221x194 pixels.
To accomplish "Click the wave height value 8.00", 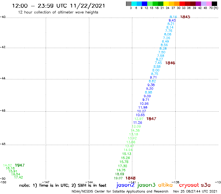I will (x=156, y=70).
